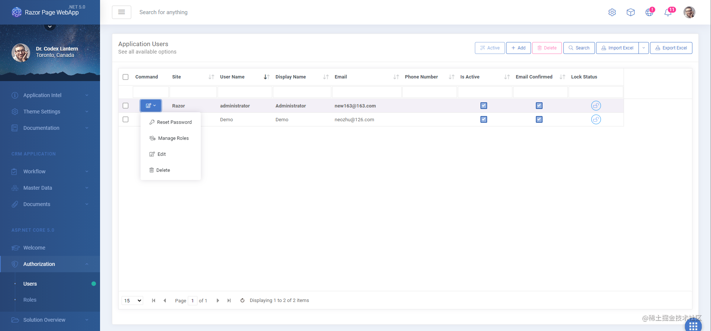This screenshot has width=711, height=331.
Task: Open the Import Excel dropdown arrow
Action: pos(644,48)
